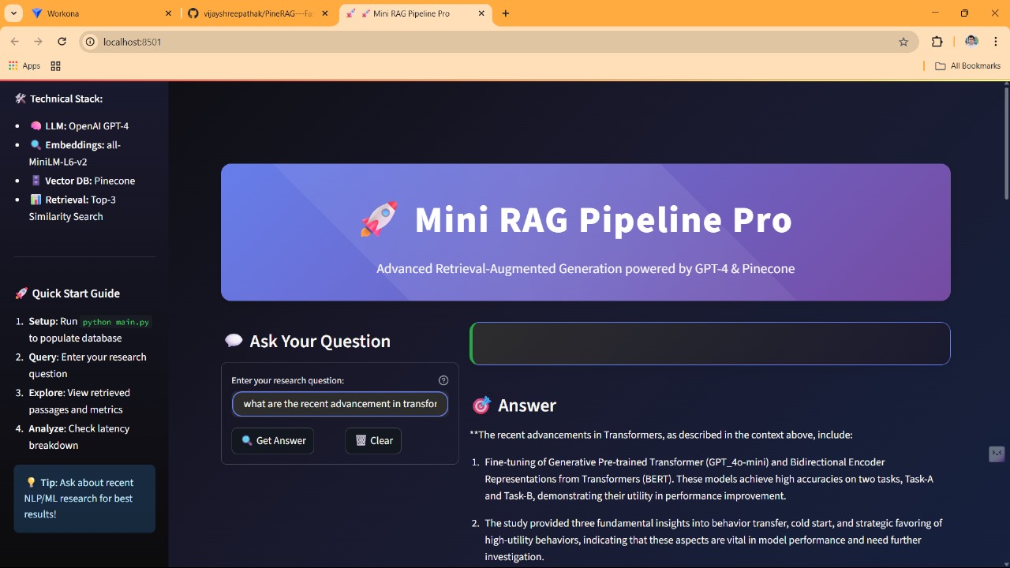Click the Tip box about NLP/ML research
The height and width of the screenshot is (568, 1010).
click(84, 499)
